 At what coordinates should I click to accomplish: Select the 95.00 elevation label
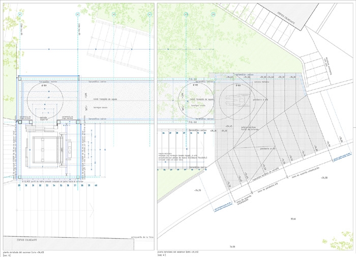(293, 219)
